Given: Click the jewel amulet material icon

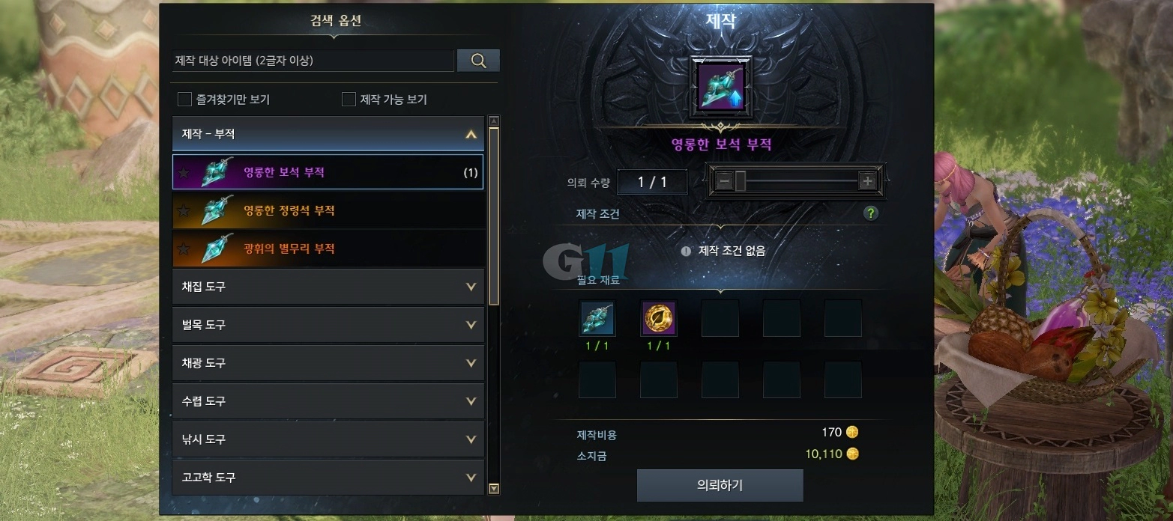Looking at the screenshot, I should coord(597,319).
